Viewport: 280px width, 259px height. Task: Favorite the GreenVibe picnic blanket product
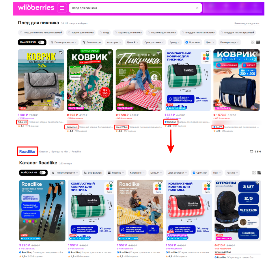click(x=158, y=53)
